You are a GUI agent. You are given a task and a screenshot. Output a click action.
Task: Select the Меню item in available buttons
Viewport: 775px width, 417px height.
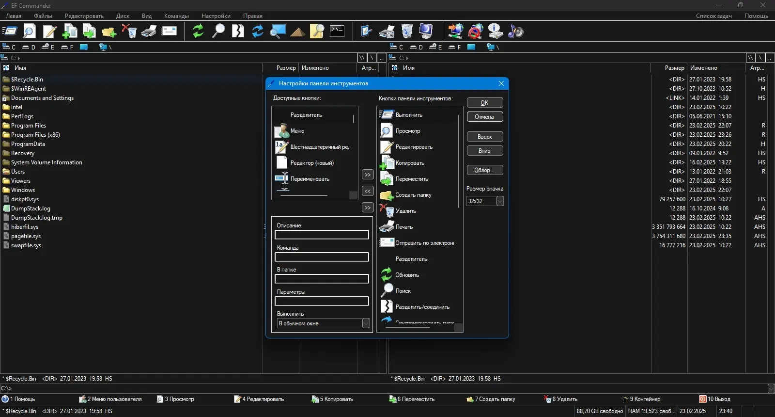coord(297,131)
